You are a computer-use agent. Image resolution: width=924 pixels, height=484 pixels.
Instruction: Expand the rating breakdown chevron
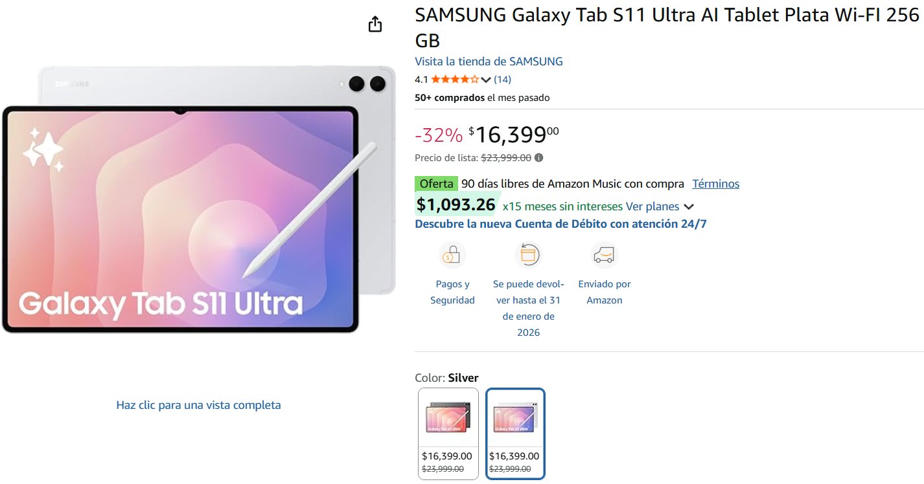coord(486,80)
